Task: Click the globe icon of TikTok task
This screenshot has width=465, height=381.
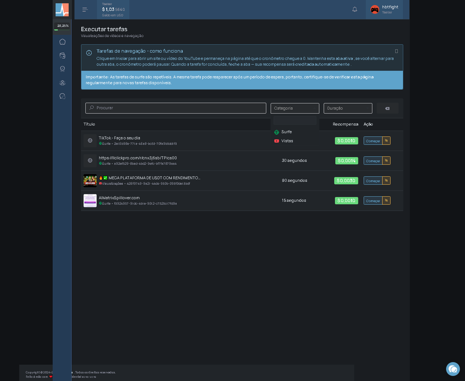Action: click(90, 141)
